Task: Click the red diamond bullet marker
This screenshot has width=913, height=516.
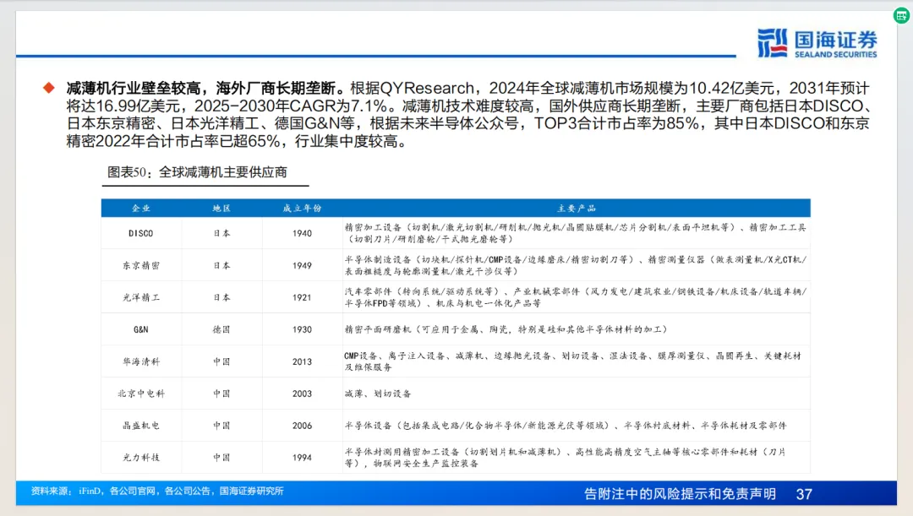Action: point(49,88)
